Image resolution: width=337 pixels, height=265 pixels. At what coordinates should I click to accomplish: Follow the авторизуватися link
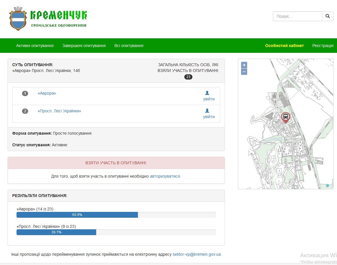tap(165, 176)
